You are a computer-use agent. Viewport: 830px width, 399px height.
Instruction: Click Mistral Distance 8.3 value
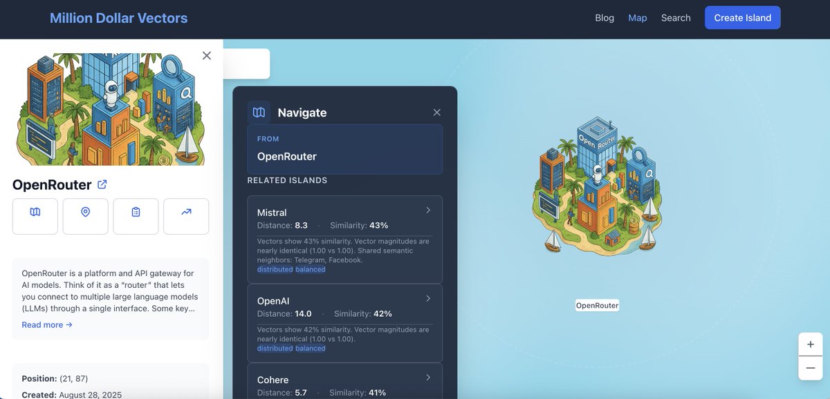click(x=301, y=225)
